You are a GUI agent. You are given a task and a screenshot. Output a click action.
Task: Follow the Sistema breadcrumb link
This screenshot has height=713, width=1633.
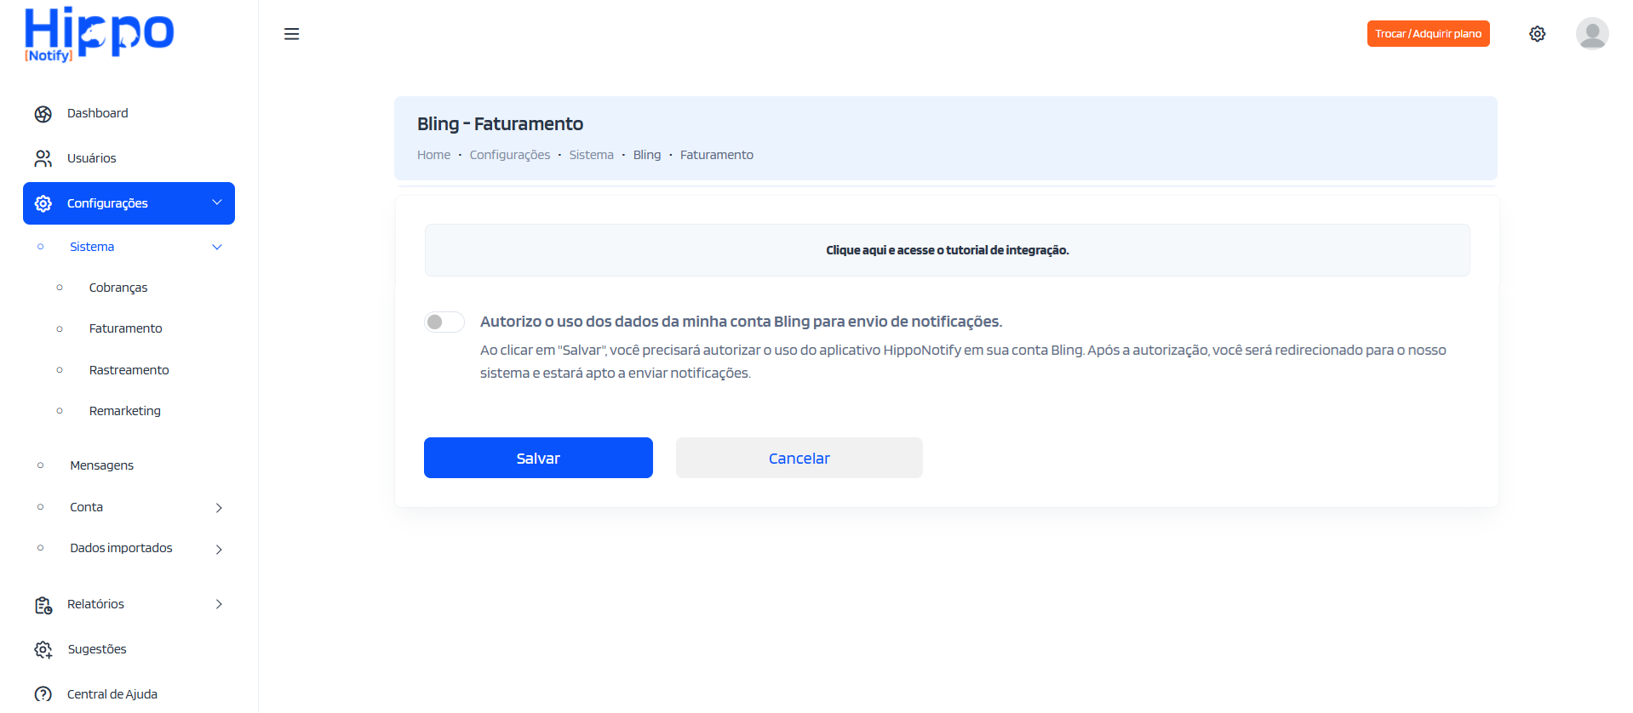pos(591,155)
